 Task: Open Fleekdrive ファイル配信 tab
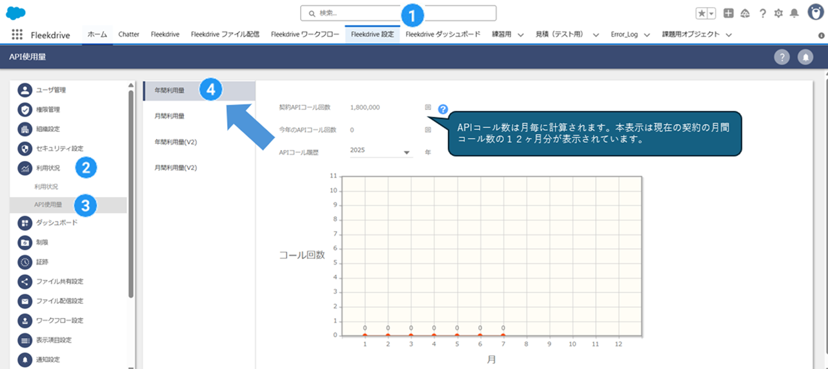(x=225, y=35)
